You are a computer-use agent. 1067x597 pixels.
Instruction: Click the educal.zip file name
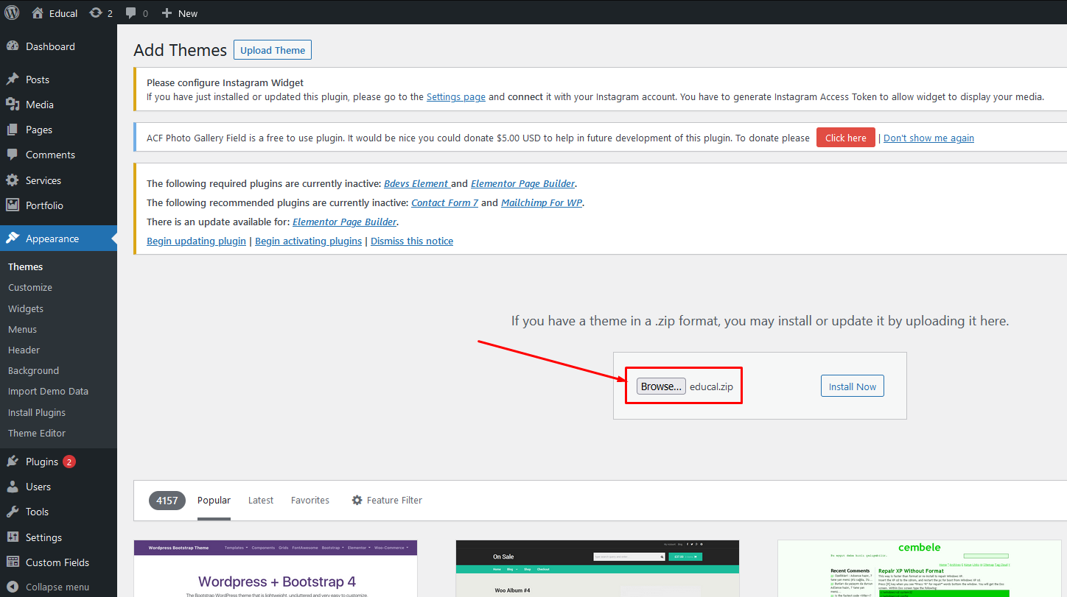[x=712, y=387]
